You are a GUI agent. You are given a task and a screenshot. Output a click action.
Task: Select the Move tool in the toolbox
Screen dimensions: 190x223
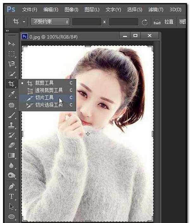11,43
